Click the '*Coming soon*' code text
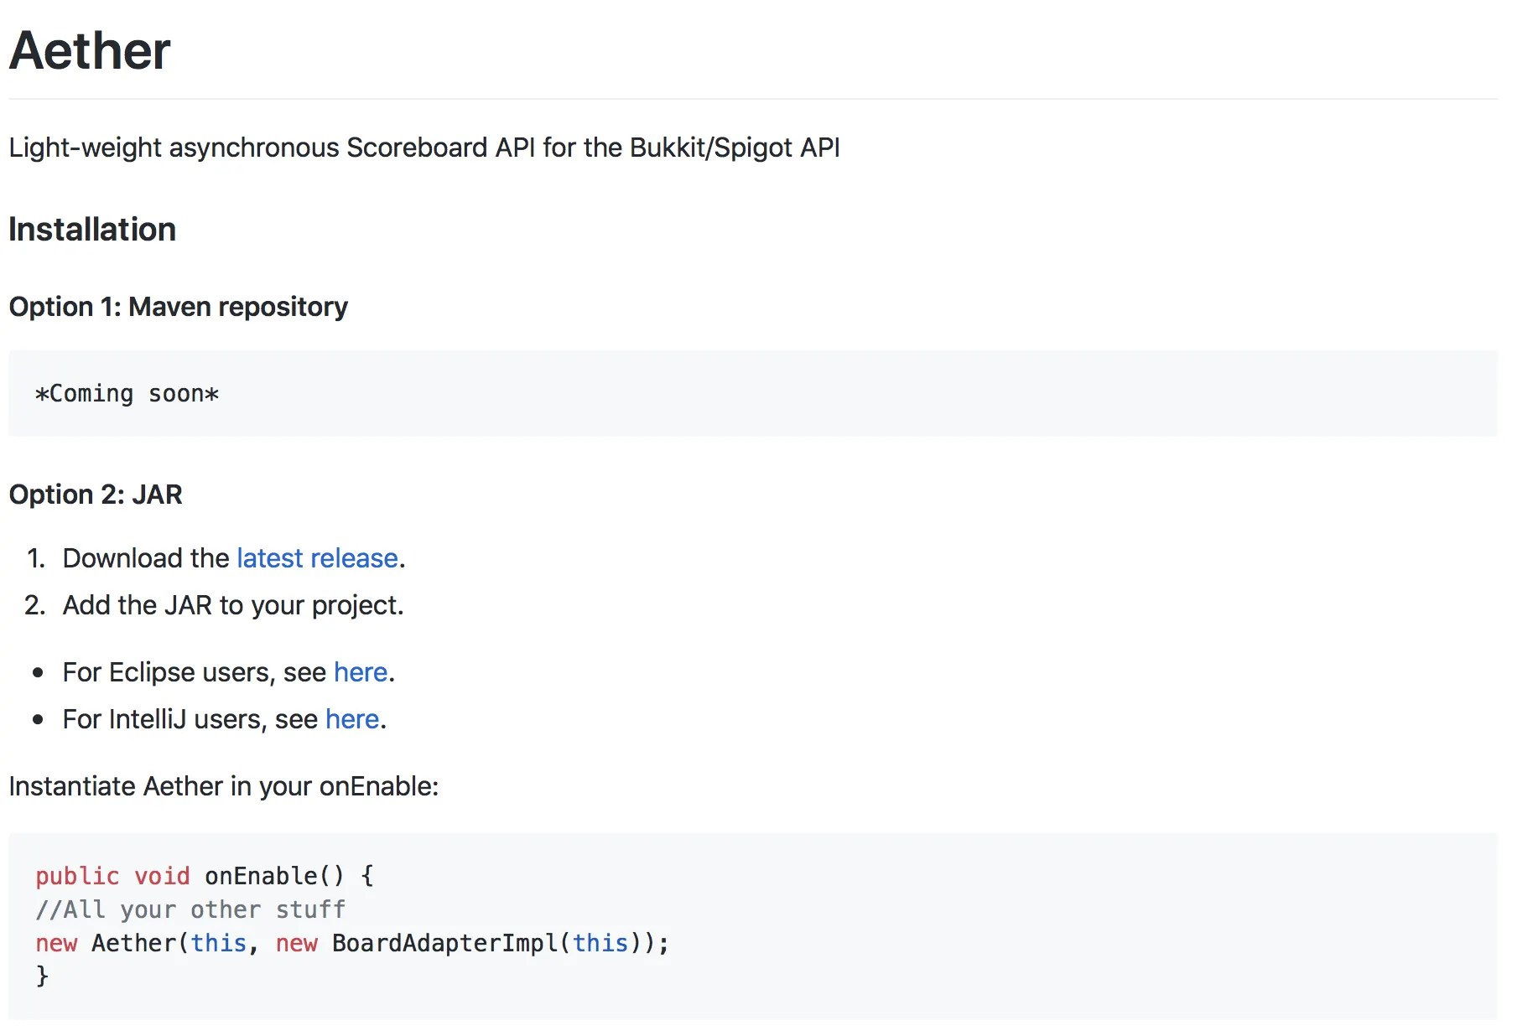 127,394
